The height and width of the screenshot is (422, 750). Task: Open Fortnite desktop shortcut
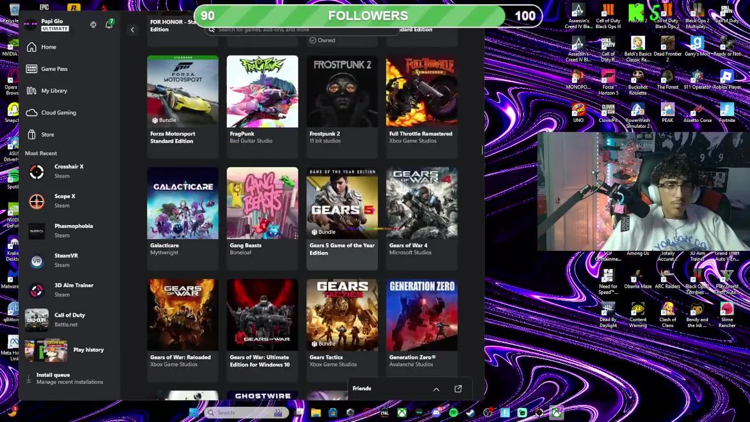pos(727,113)
